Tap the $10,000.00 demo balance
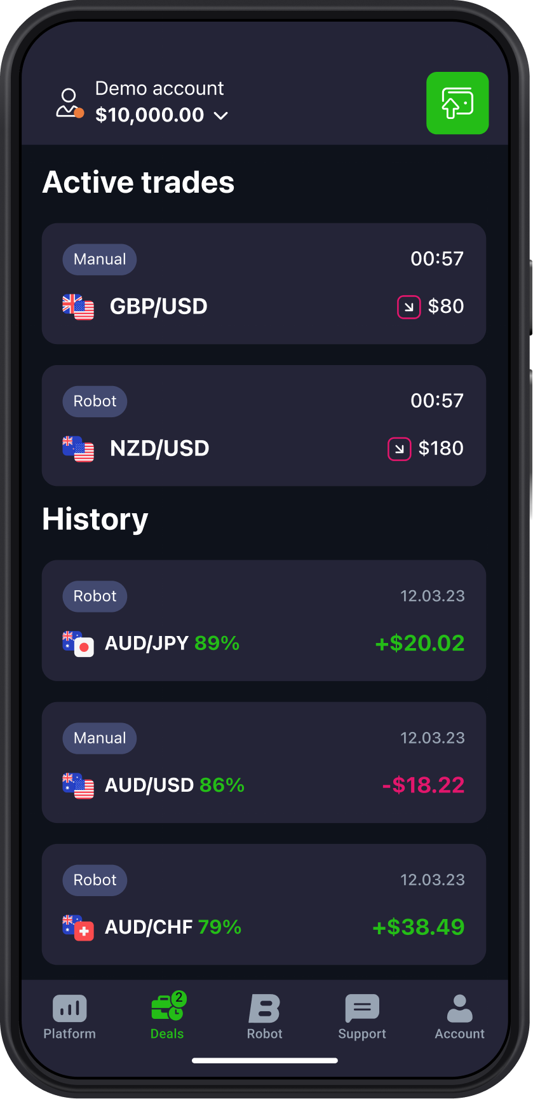The image size is (533, 1099). tap(150, 115)
